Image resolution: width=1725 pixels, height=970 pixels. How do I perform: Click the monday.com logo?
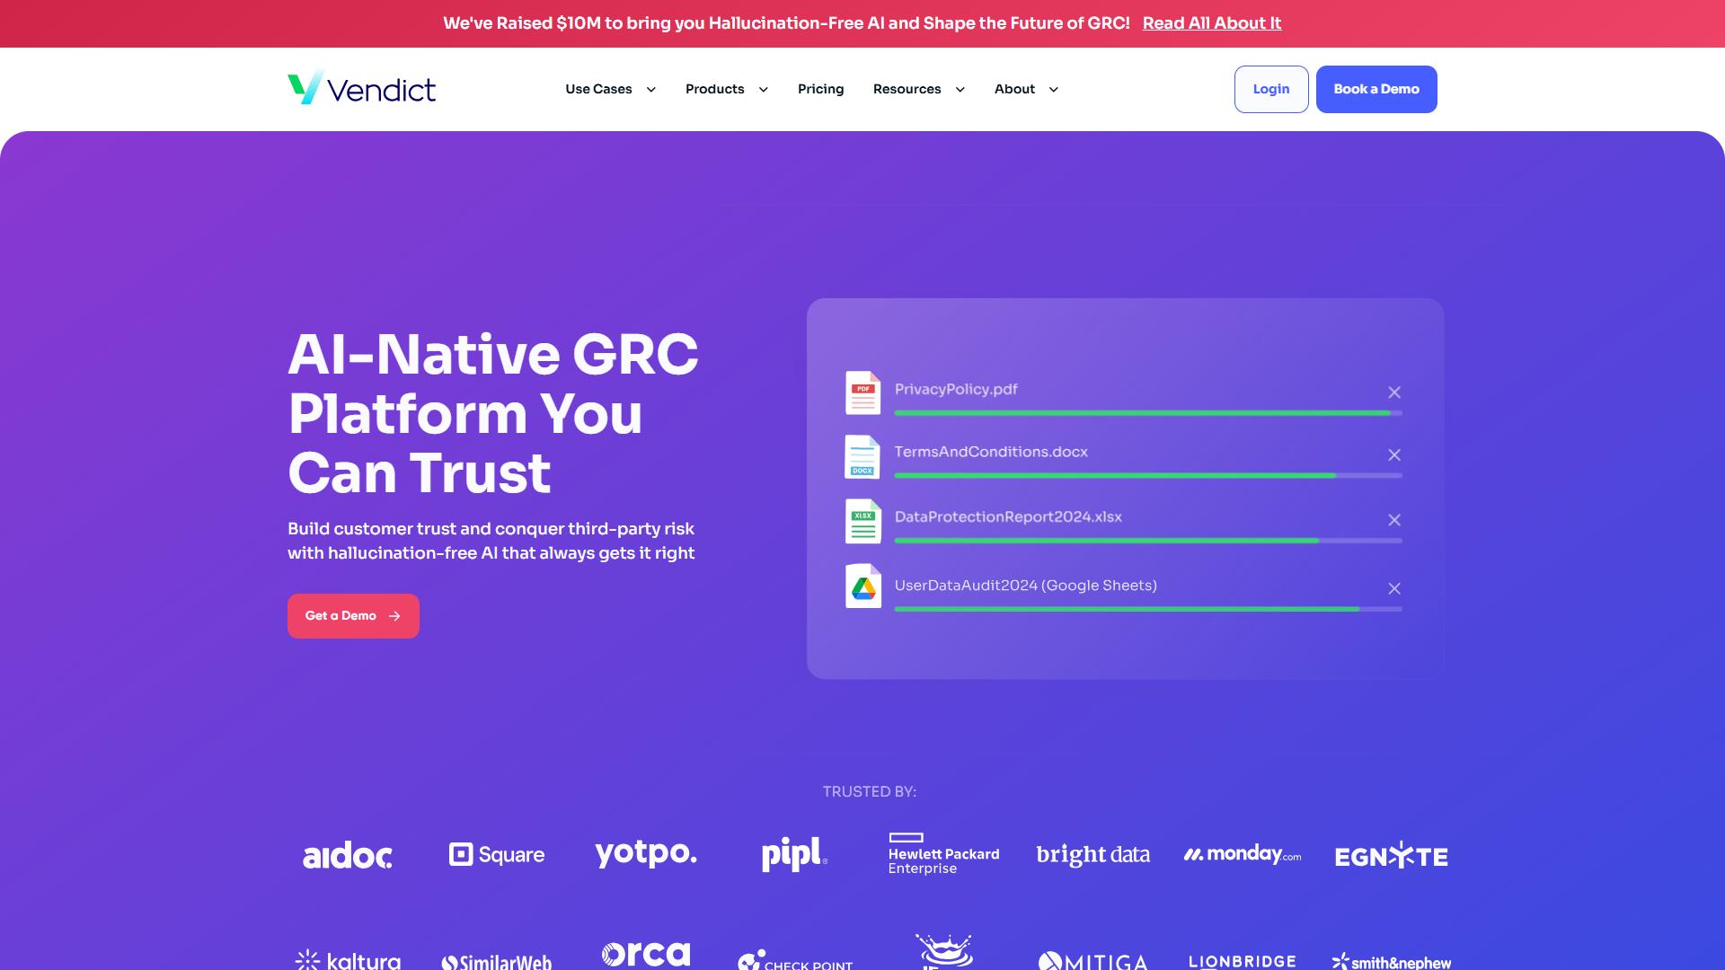(1243, 854)
